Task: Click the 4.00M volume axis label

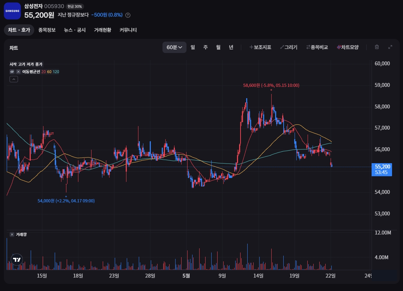Action: pyautogui.click(x=381, y=257)
